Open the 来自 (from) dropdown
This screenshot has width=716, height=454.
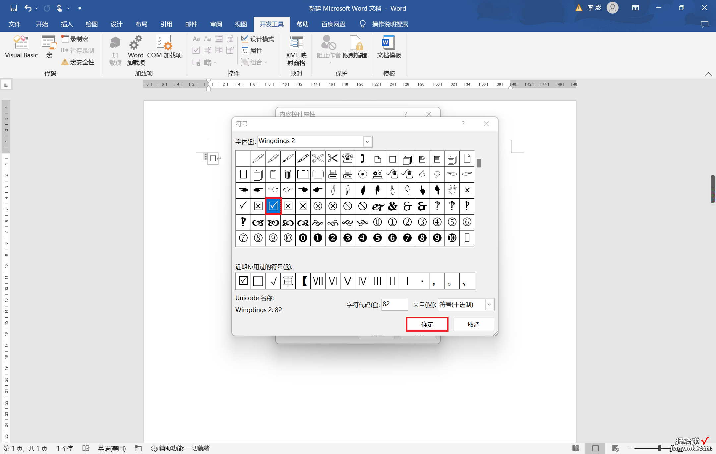click(x=489, y=304)
